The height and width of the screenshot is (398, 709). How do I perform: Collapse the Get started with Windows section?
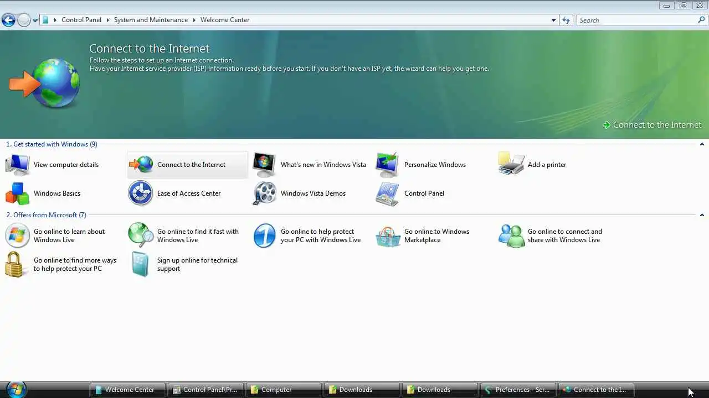(702, 144)
